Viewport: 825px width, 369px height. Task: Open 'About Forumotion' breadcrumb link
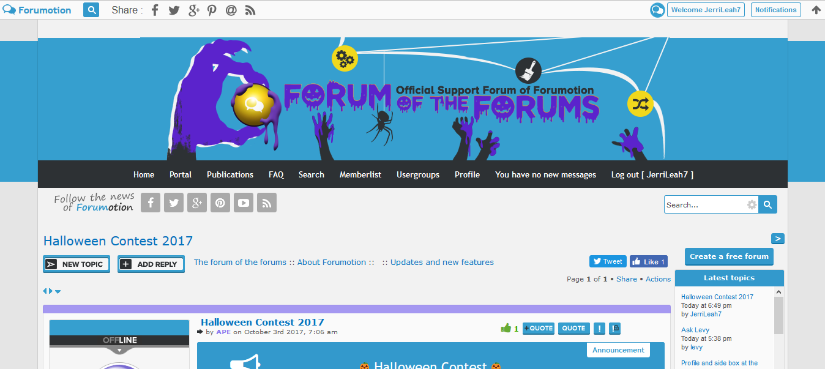pos(332,262)
